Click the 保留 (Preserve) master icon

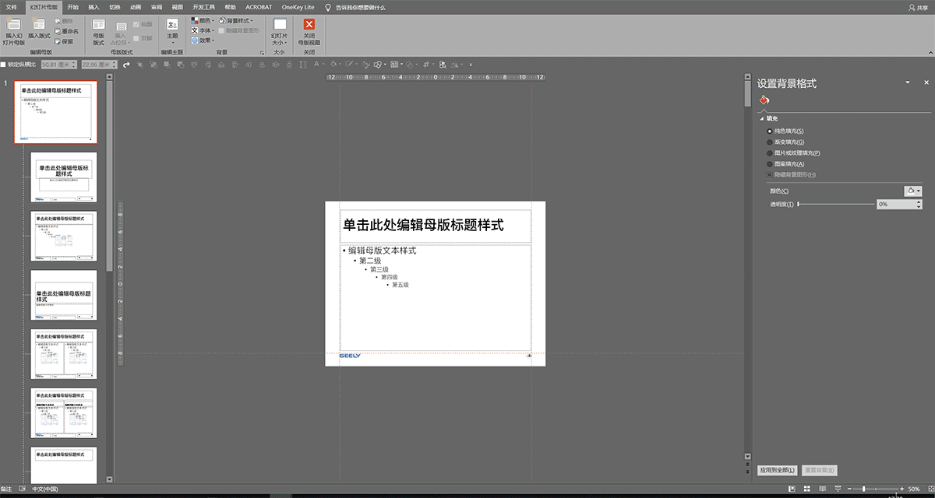(63, 40)
